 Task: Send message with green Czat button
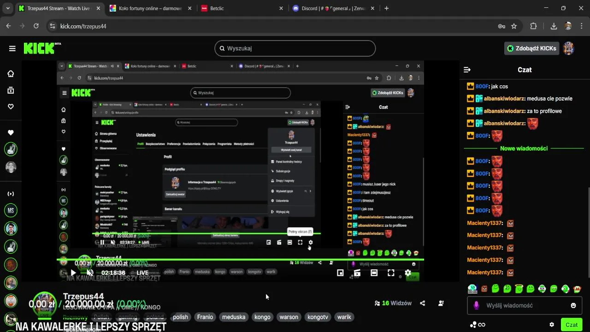point(572,325)
